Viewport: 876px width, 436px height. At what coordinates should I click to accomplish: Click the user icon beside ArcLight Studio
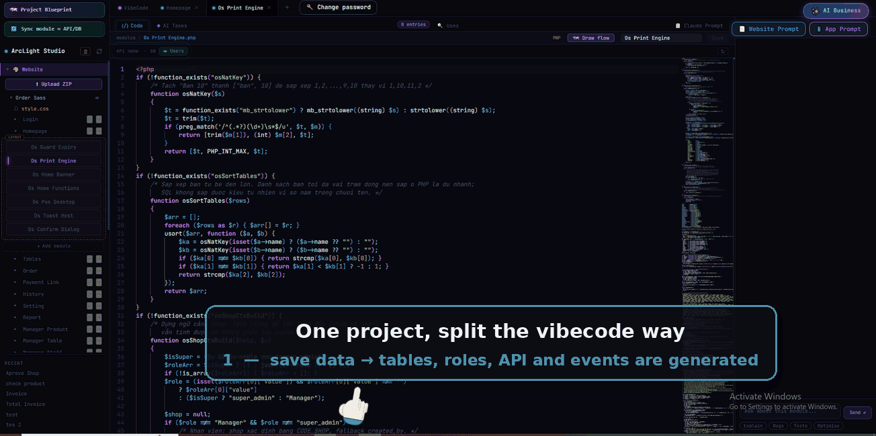pyautogui.click(x=85, y=51)
